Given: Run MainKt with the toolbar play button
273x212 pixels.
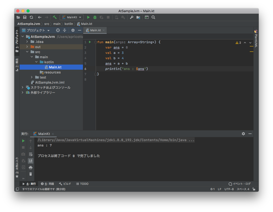Looking at the screenshot, I should click(x=88, y=17).
